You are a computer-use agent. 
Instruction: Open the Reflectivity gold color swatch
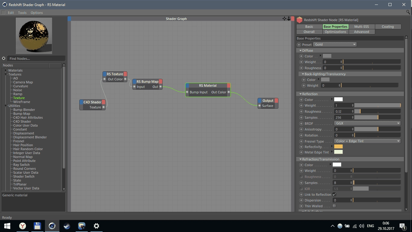[338, 147]
